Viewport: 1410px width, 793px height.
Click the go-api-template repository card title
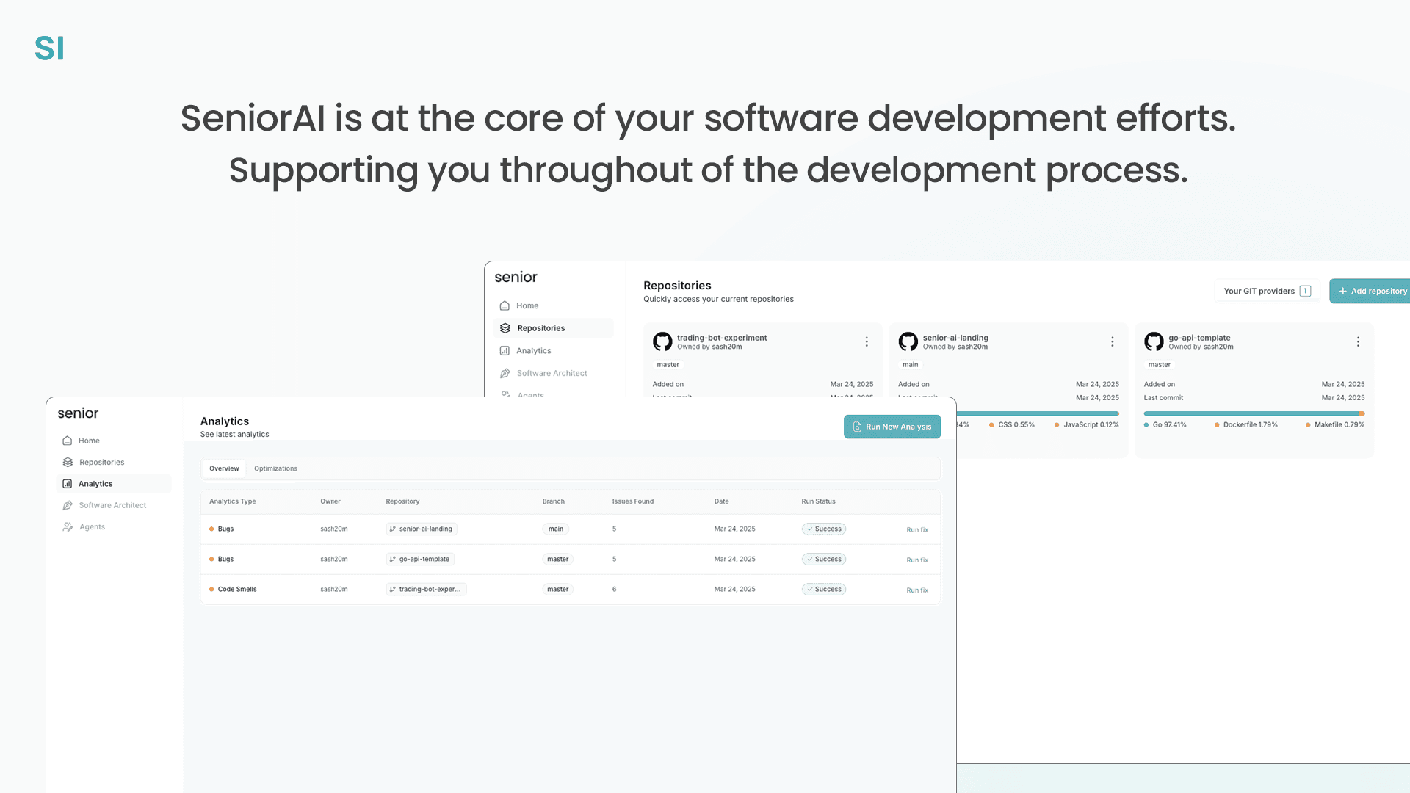pos(1199,338)
